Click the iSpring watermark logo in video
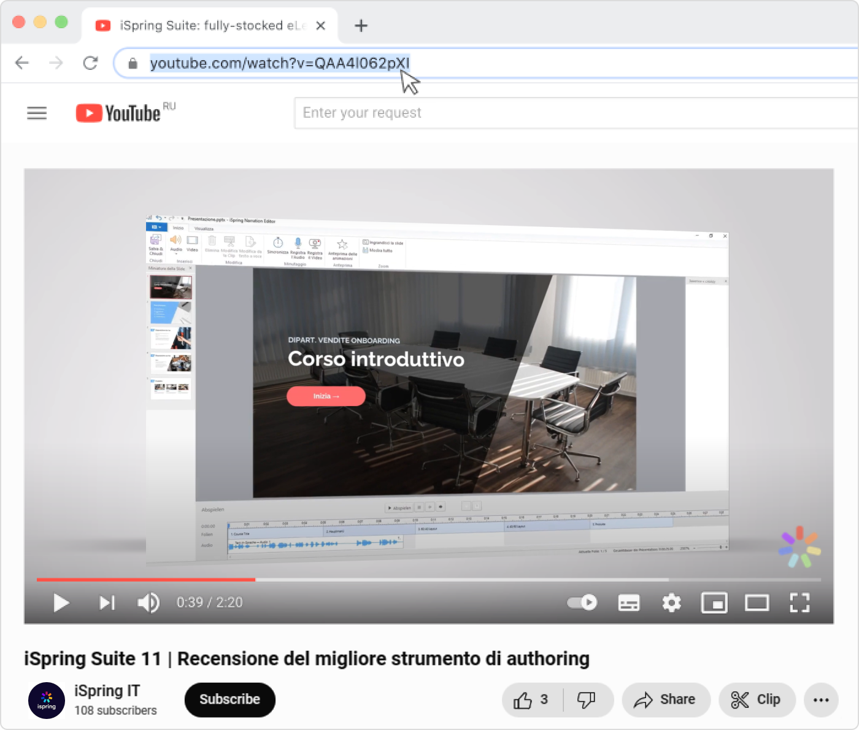The image size is (859, 730). click(x=799, y=547)
